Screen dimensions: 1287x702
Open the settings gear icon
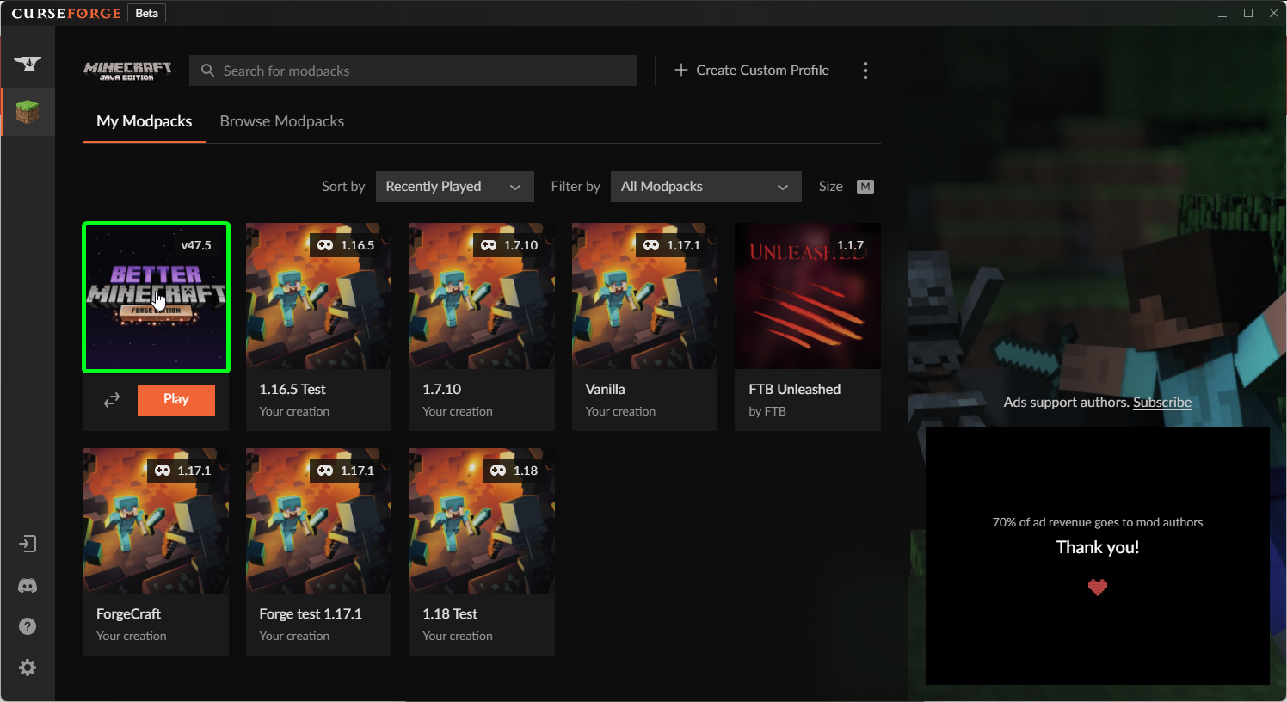28,668
